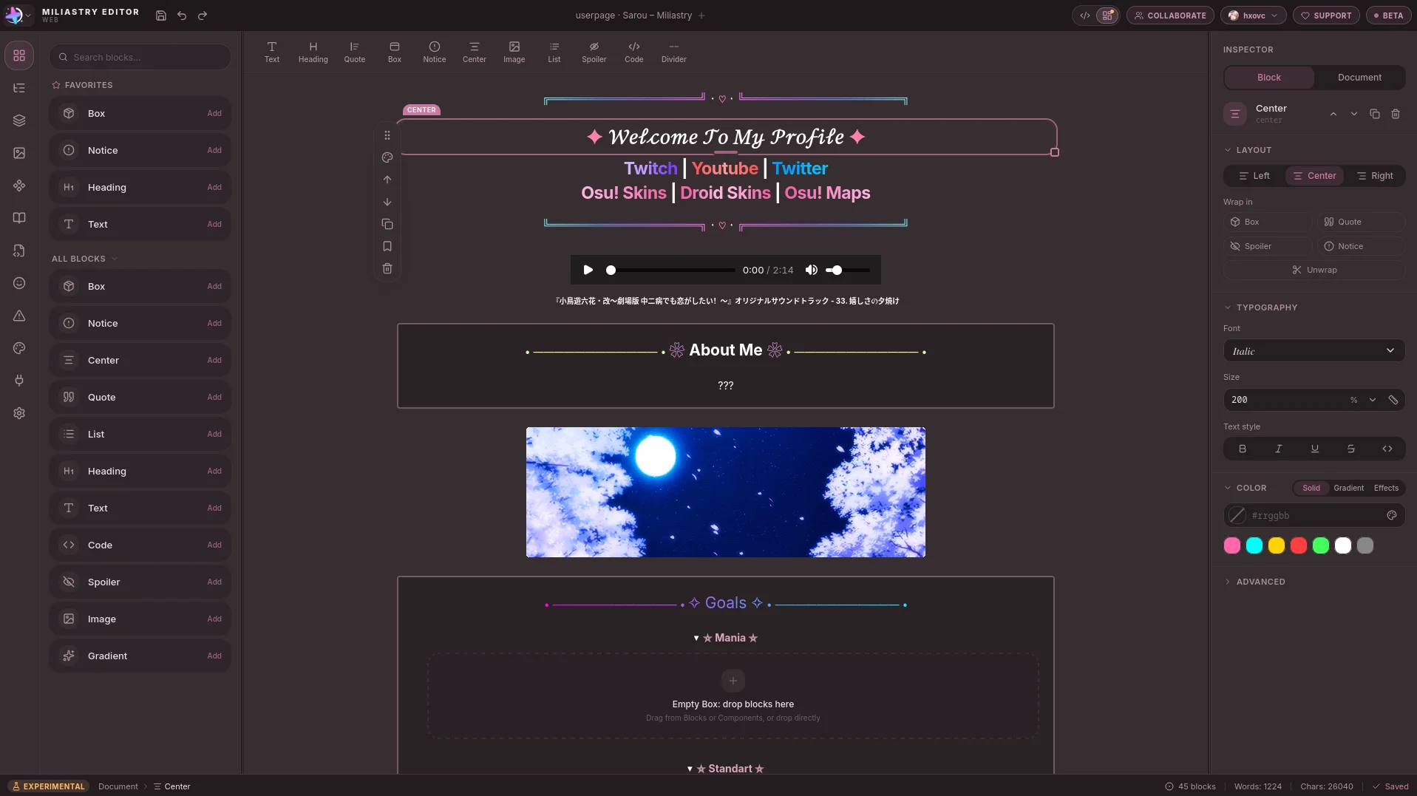Align layout to Left
The width and height of the screenshot is (1417, 796).
pyautogui.click(x=1254, y=176)
